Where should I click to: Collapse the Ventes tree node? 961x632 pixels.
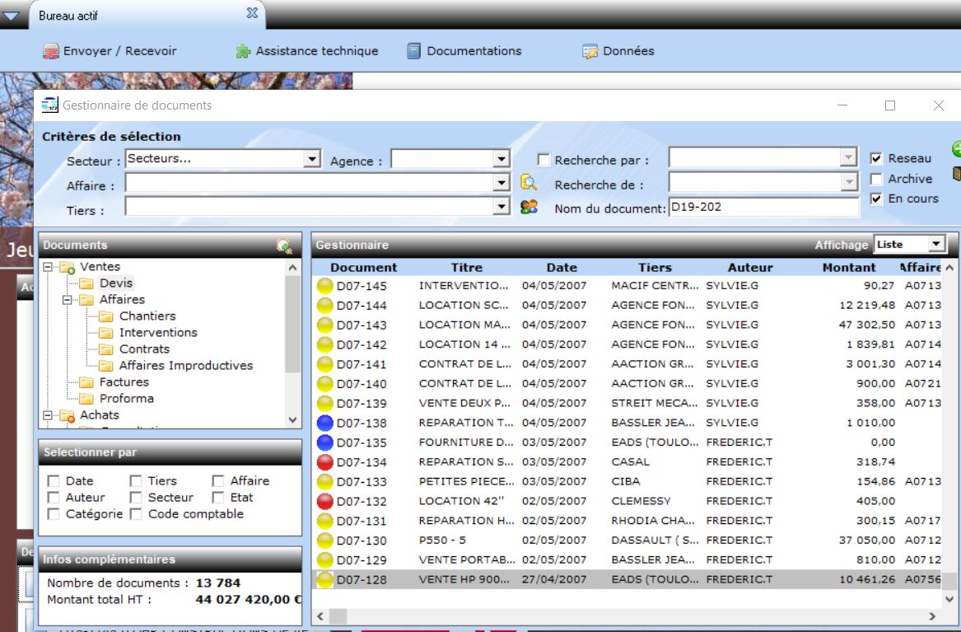pyautogui.click(x=48, y=267)
